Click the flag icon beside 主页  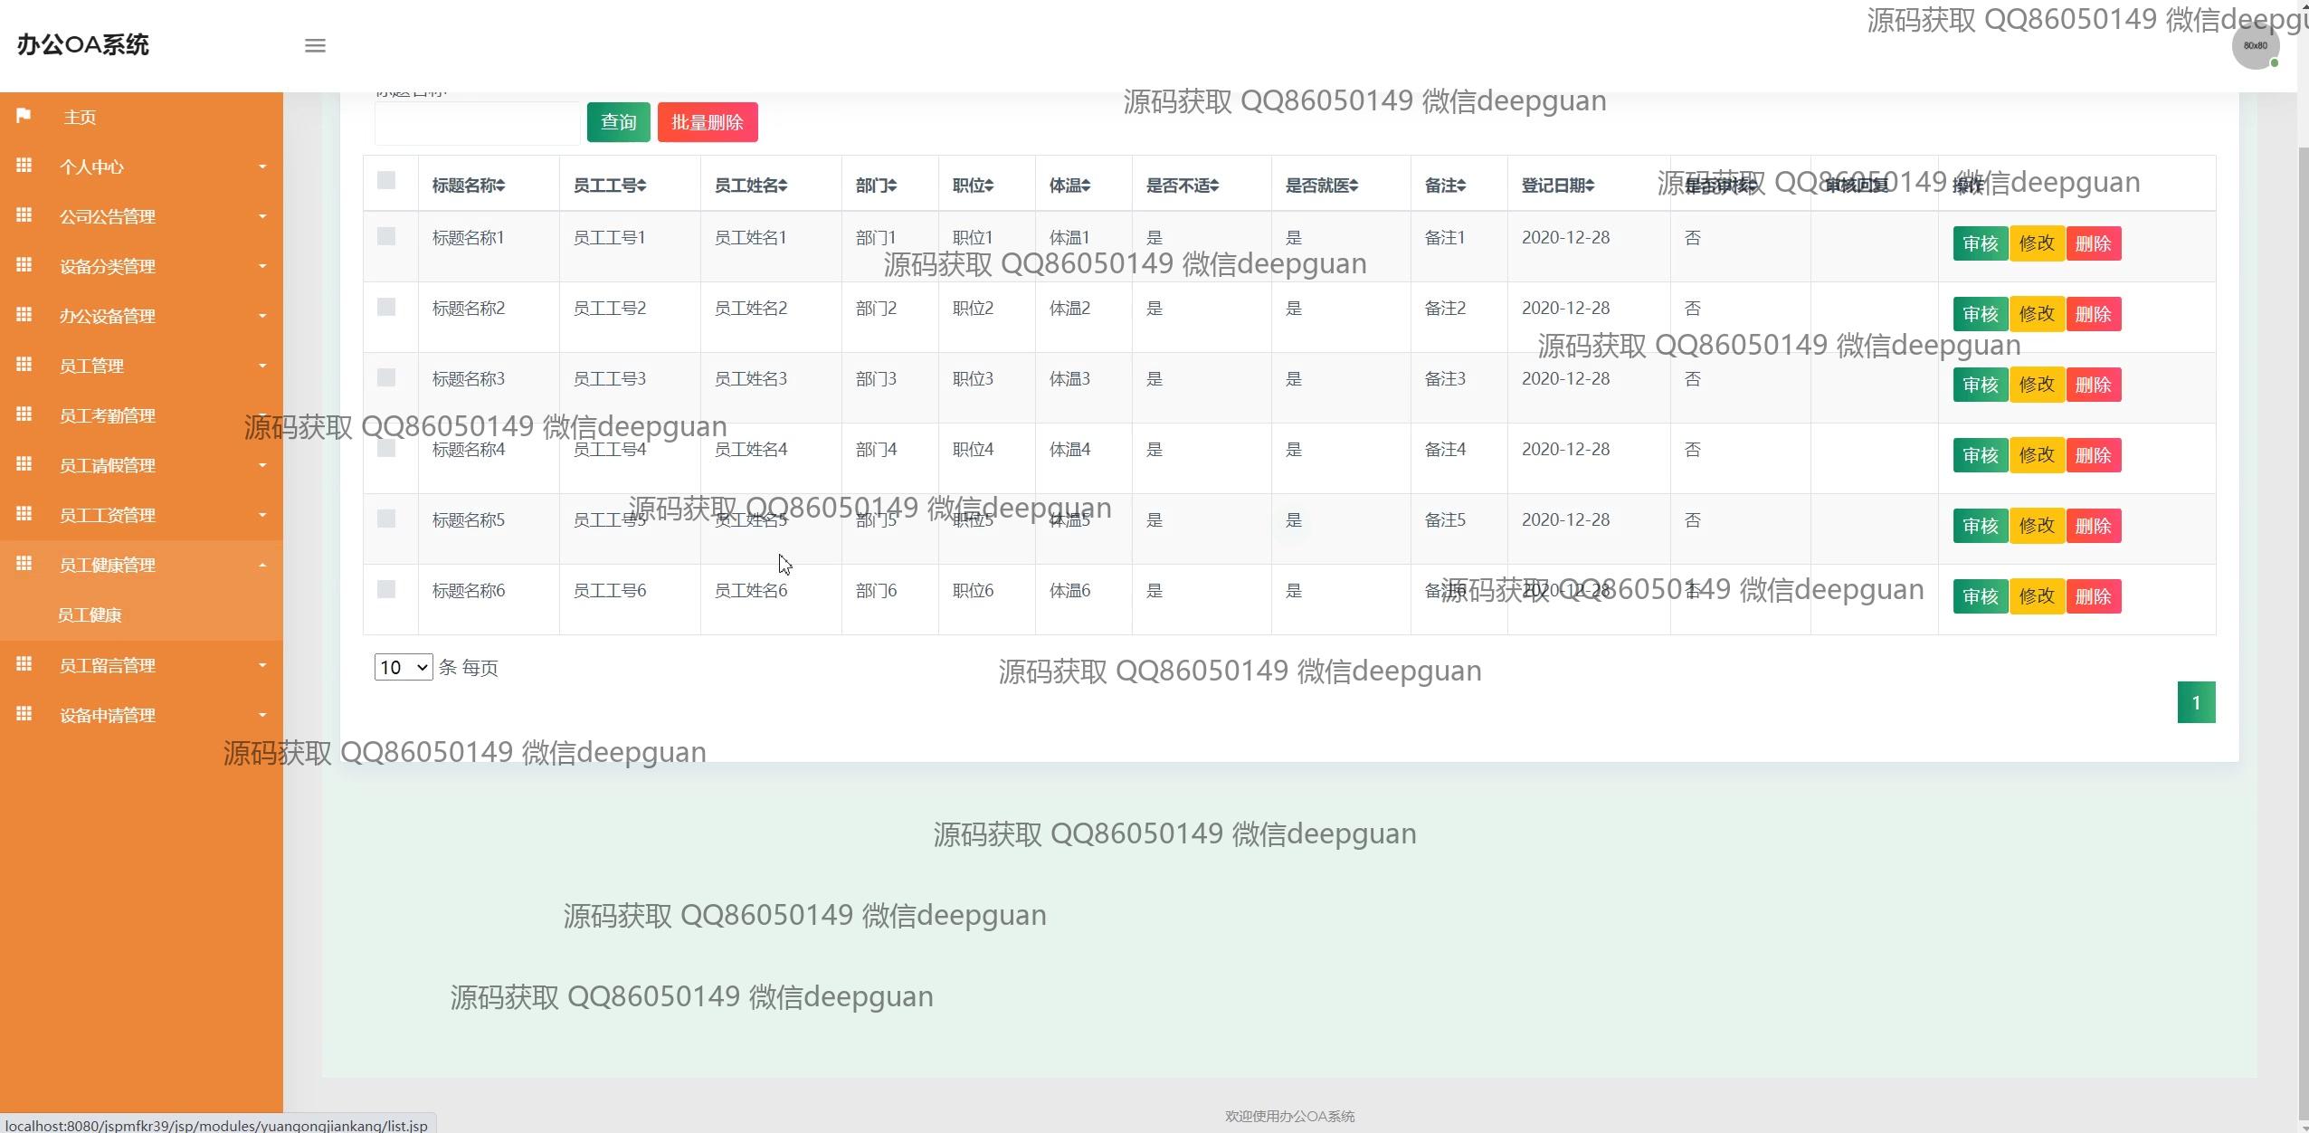point(24,116)
